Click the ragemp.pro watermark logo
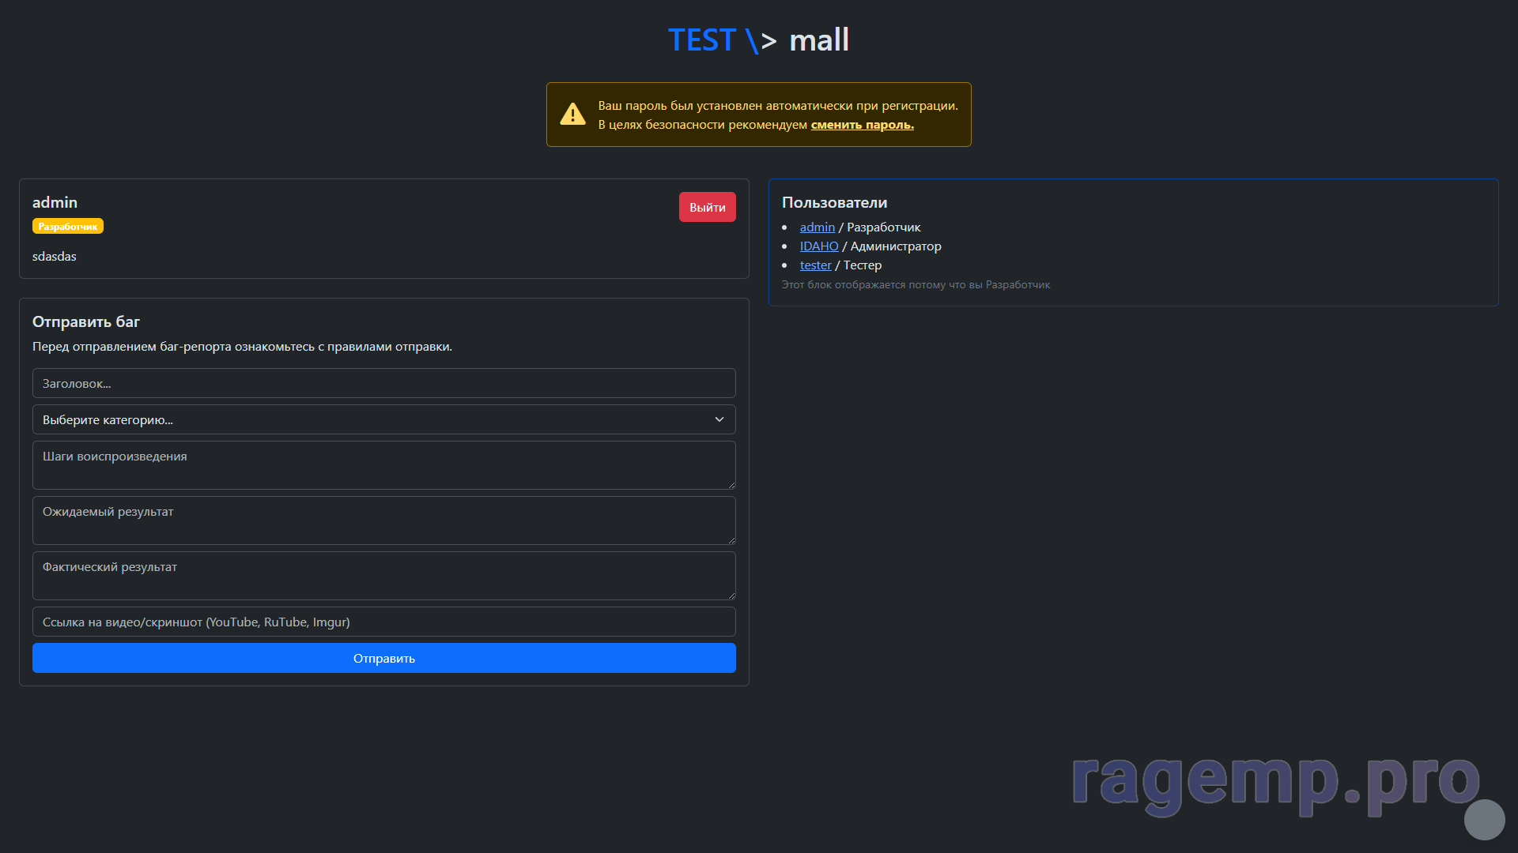This screenshot has width=1518, height=853. [1274, 781]
